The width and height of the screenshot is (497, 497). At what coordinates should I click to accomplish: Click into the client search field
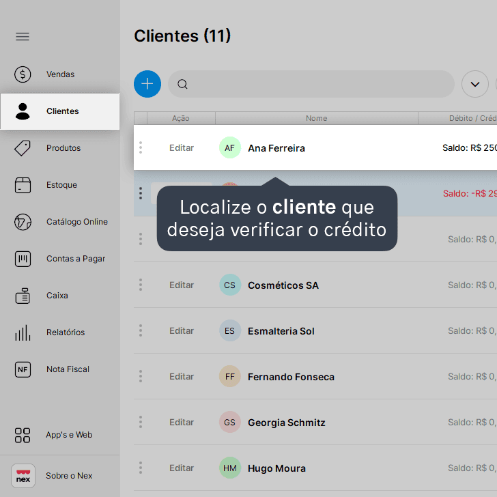[311, 84]
